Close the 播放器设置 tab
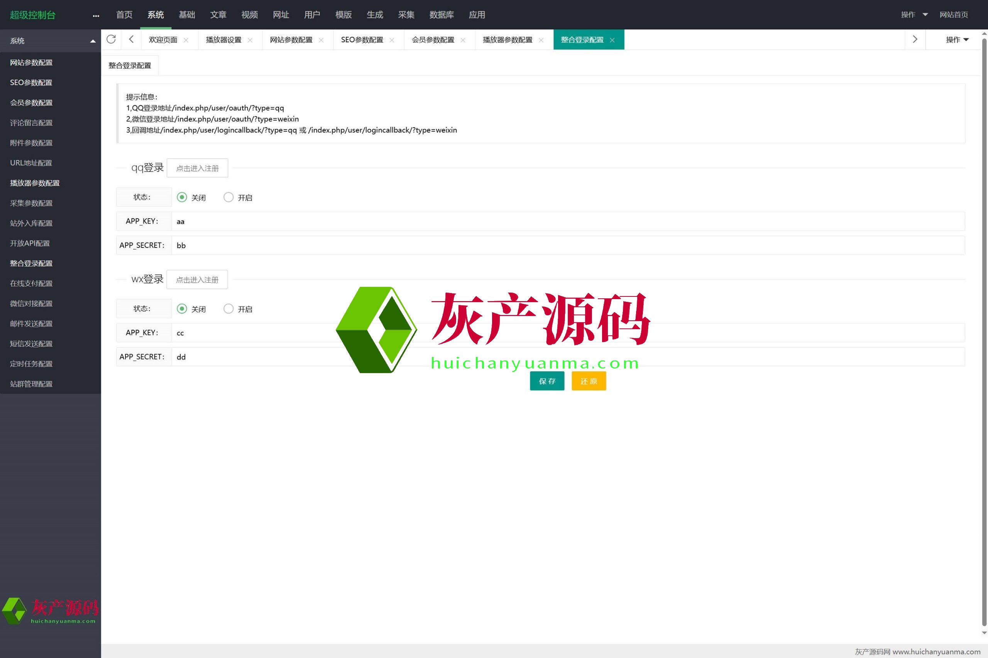The width and height of the screenshot is (988, 658). coord(250,40)
